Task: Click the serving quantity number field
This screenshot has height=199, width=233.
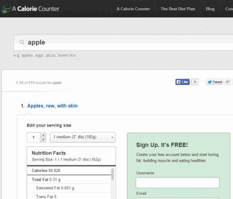Action: point(33,137)
